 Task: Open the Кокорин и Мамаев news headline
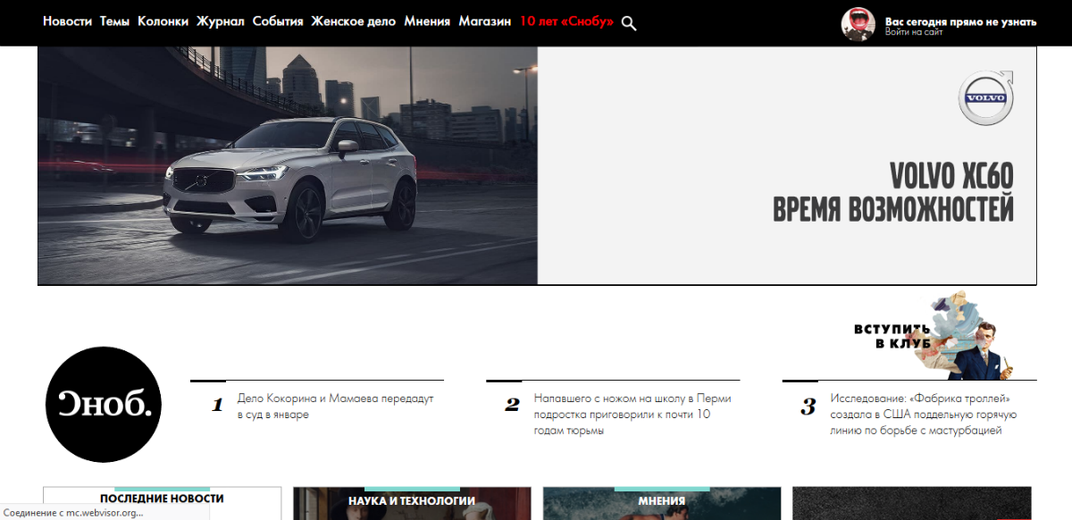coord(336,407)
